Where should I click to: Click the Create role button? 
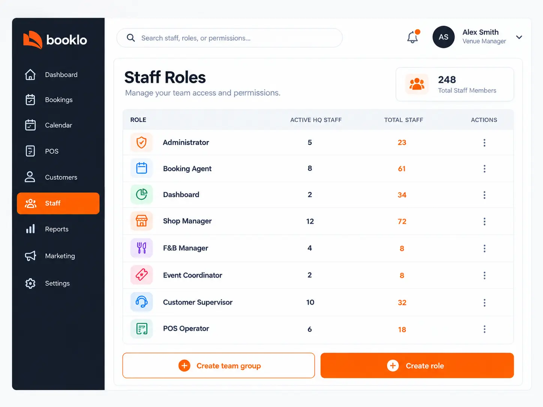(417, 365)
